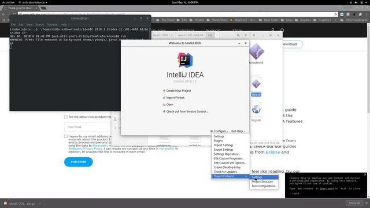Open file manager hamburger menu
This screenshot has height=208, width=370.
tap(254, 35)
